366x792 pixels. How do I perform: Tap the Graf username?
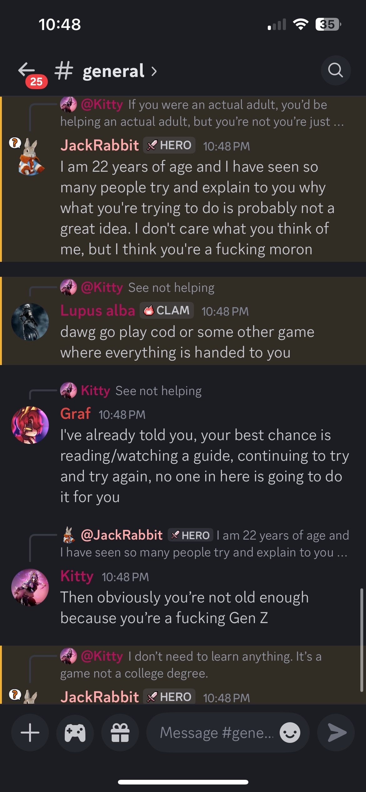coord(75,414)
